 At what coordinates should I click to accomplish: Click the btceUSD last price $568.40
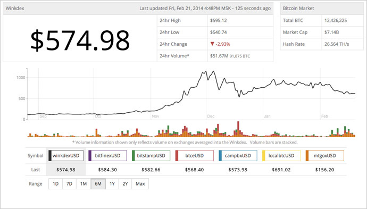[194, 170]
